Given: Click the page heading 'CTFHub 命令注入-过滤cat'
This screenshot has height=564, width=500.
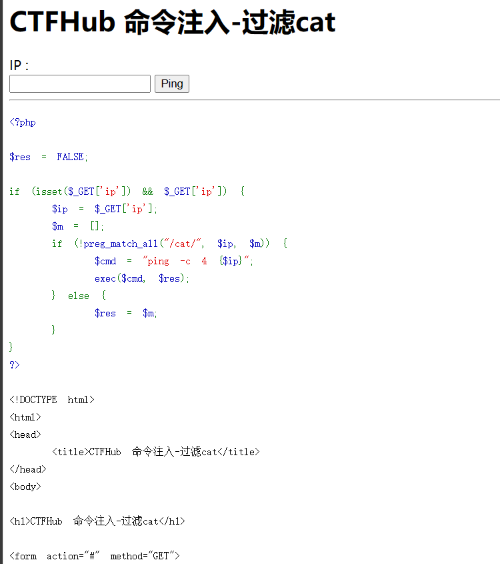Looking at the screenshot, I should [x=173, y=22].
